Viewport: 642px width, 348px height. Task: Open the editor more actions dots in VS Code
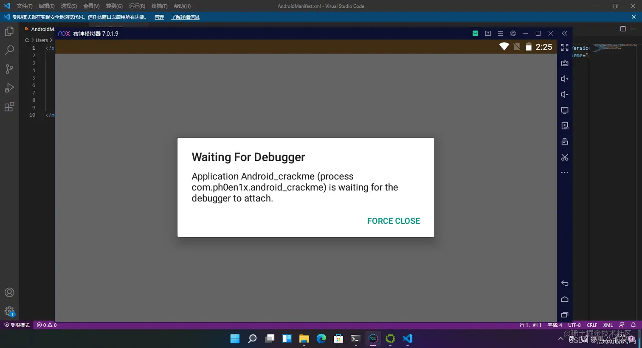633,29
